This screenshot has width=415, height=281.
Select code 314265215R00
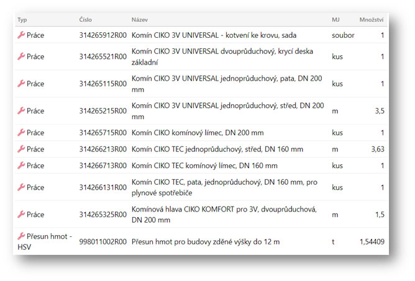[x=103, y=111]
